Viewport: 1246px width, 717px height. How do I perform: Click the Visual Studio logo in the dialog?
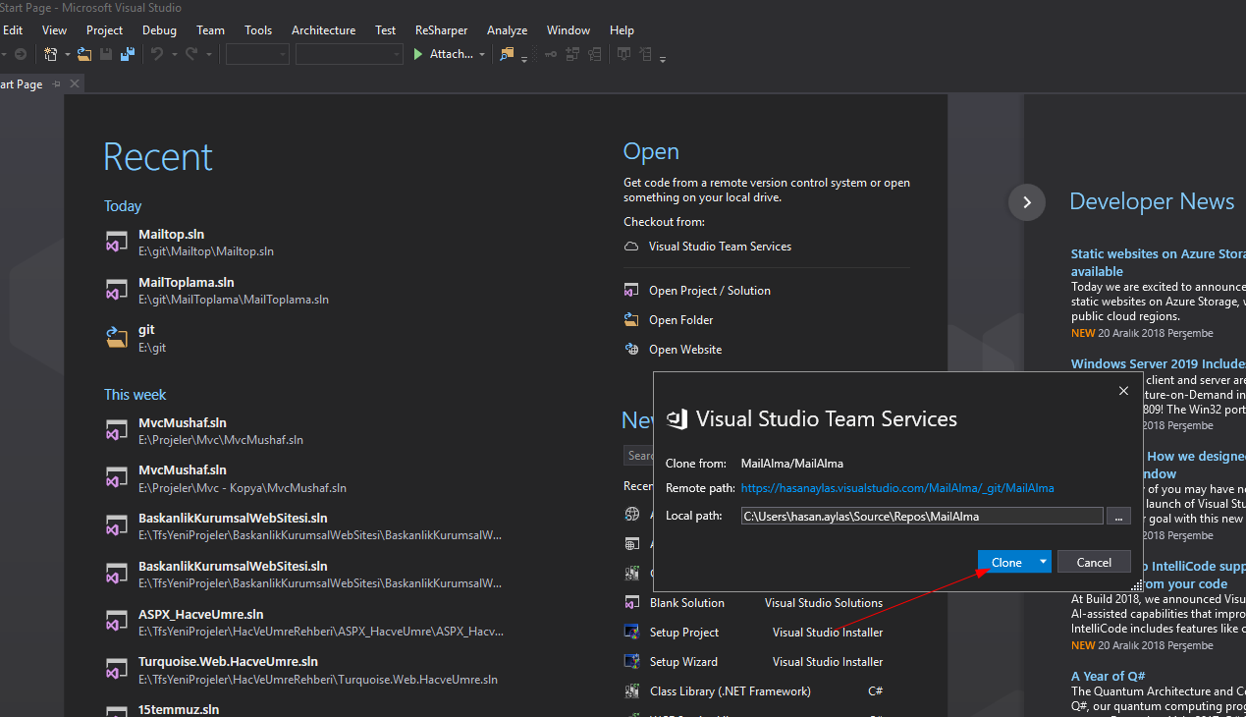[x=677, y=419]
